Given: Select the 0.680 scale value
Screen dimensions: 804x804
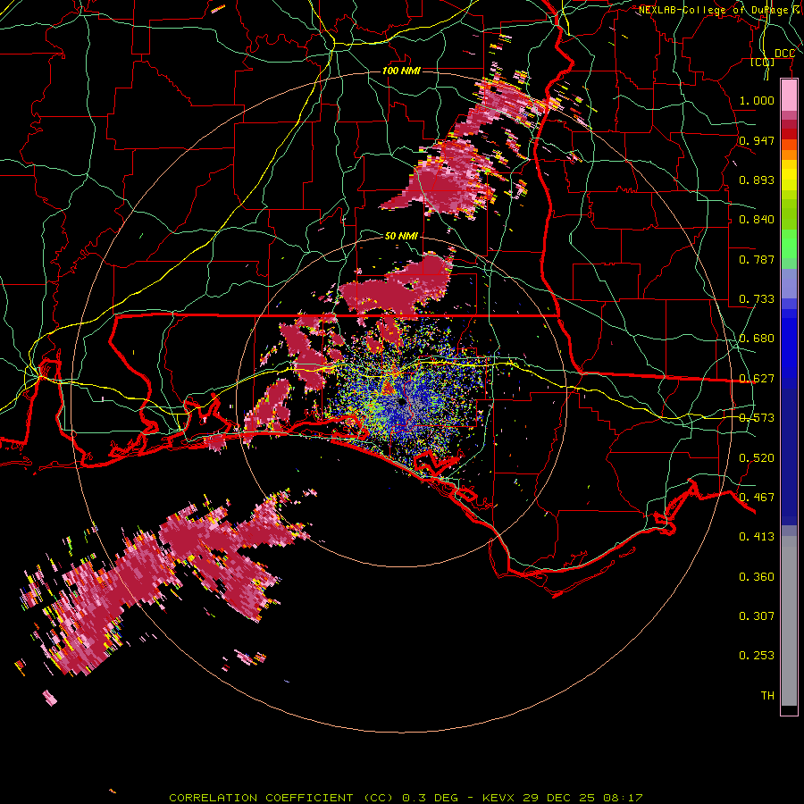Looking at the screenshot, I should pos(757,339).
